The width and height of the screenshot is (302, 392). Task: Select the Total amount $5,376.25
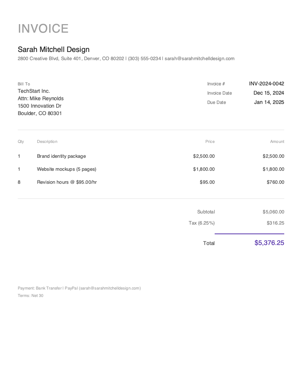coord(269,243)
